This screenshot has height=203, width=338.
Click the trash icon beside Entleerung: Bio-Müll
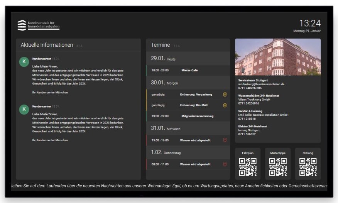(x=225, y=105)
